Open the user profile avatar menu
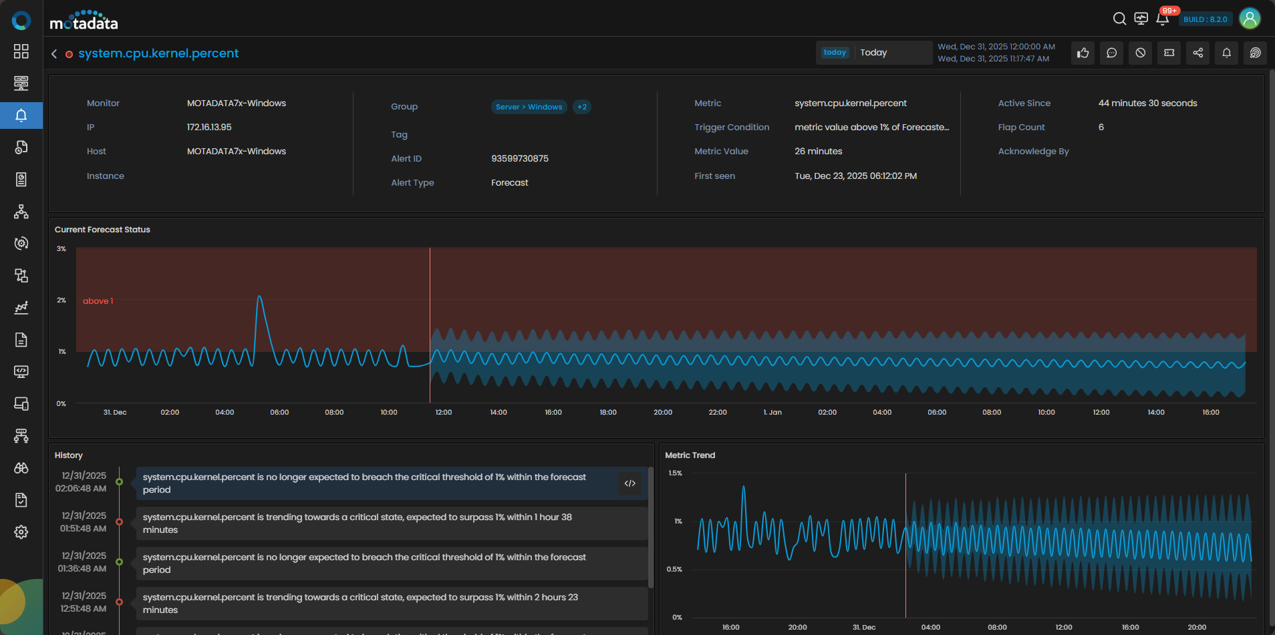Screen dimensions: 1275x635 pos(1250,19)
